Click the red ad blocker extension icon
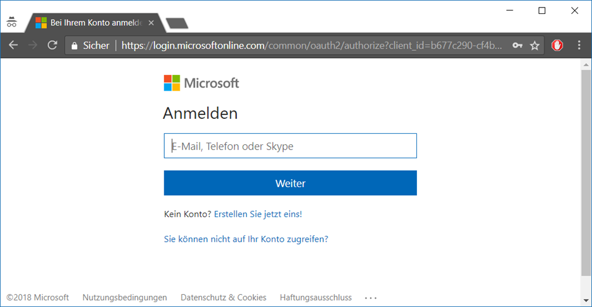Image resolution: width=592 pixels, height=307 pixels. coord(557,45)
